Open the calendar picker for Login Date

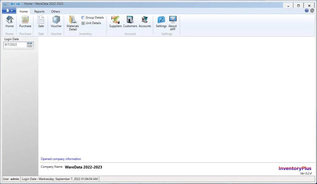[x=30, y=45]
